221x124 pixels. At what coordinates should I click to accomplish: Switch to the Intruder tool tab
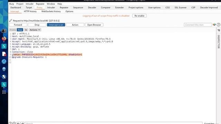(51, 8)
